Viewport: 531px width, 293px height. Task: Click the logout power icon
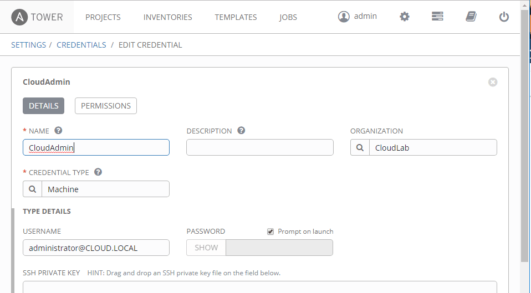(x=504, y=17)
